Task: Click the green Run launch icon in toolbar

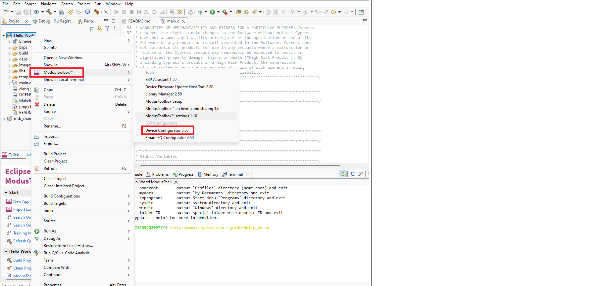Action: point(212,12)
